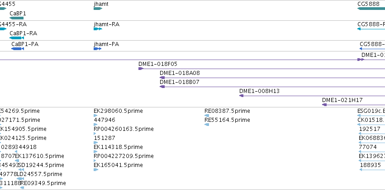This screenshot has width=385, height=190.
Task: Click the DME1-008H13 clone arrowhead
Action: click(x=242, y=96)
